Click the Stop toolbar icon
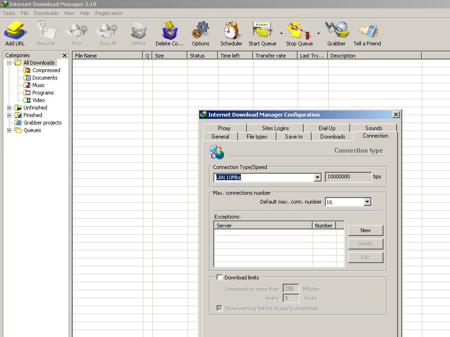Image resolution: width=450 pixels, height=337 pixels. (x=76, y=31)
